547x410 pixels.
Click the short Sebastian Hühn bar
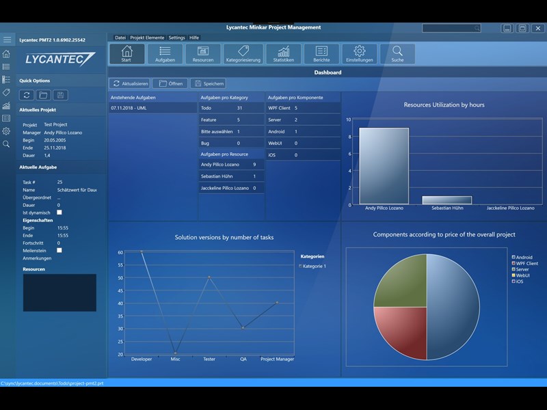pyautogui.click(x=447, y=200)
